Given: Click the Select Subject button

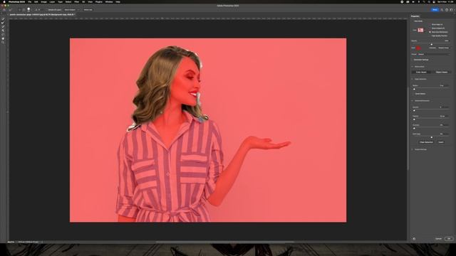Looking at the screenshot, I should tap(70, 10).
